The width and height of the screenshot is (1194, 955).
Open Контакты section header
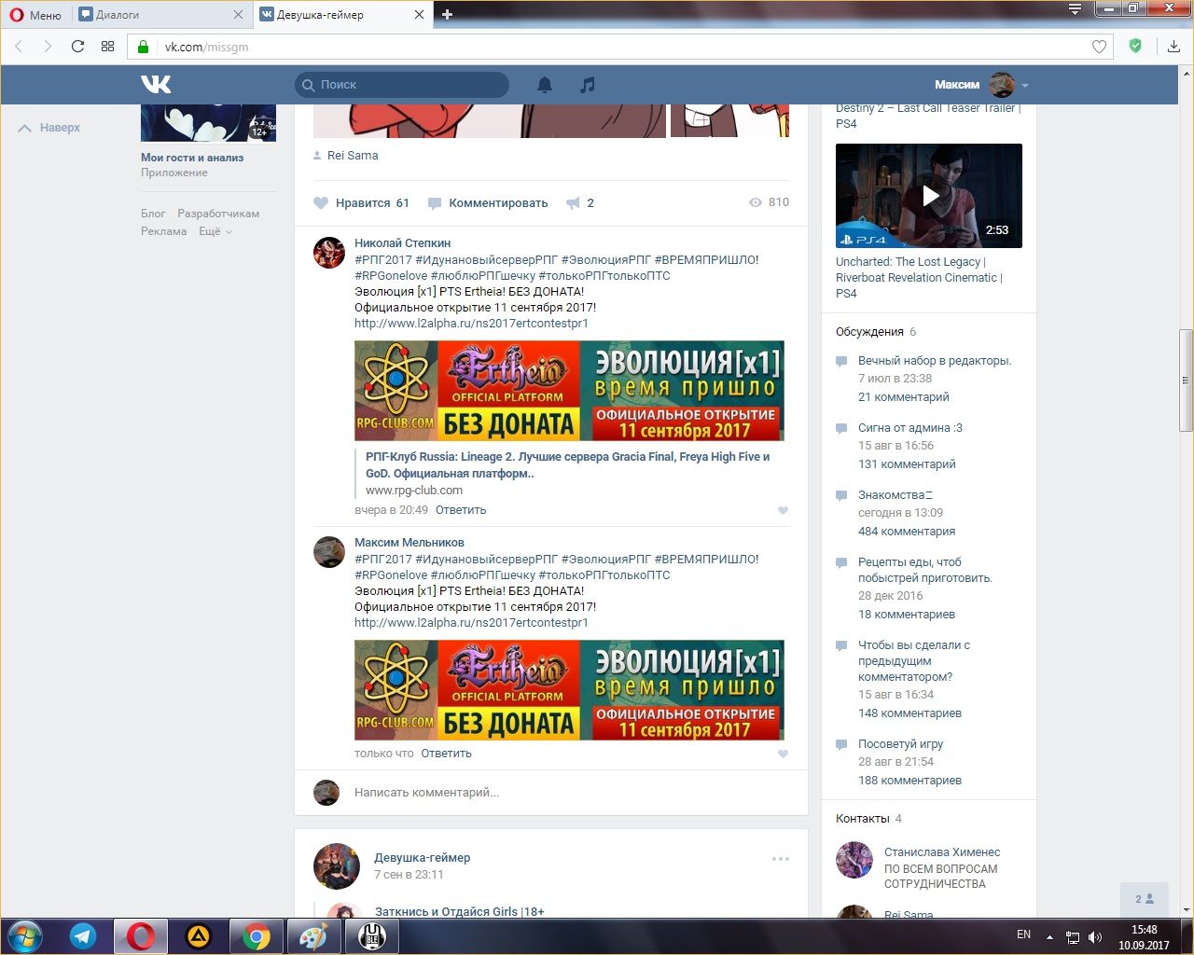point(862,819)
